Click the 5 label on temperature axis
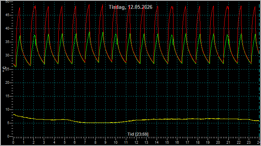The width and height of the screenshot is (261, 146). click(x=8, y=123)
